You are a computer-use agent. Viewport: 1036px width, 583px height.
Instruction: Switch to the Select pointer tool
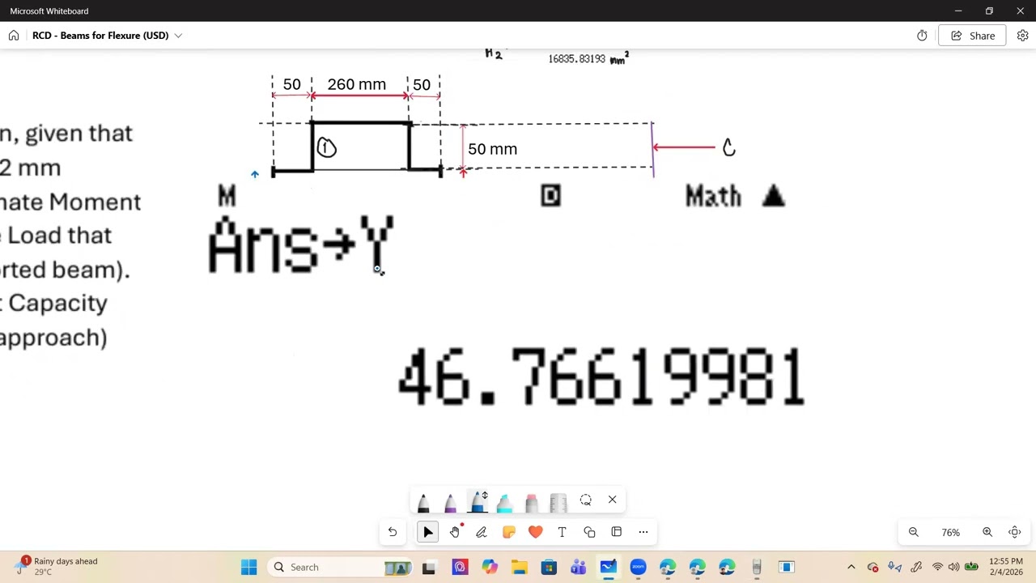(428, 532)
